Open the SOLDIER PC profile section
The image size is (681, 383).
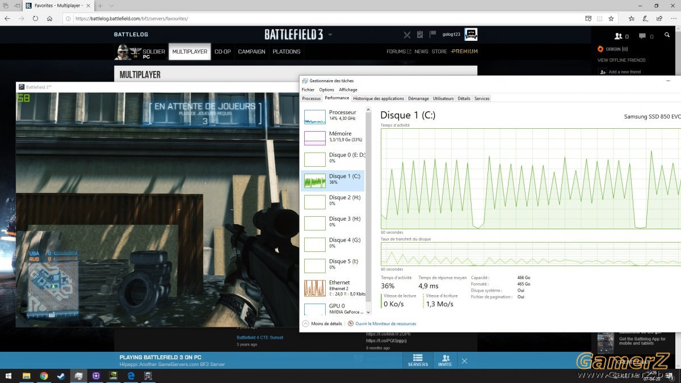(141, 52)
